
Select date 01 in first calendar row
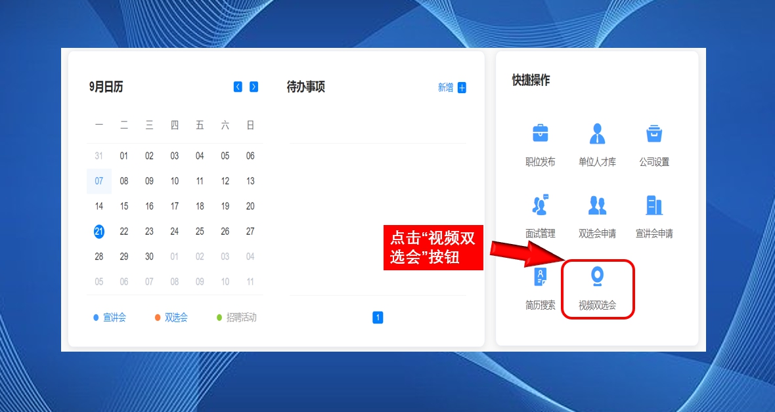tap(124, 155)
